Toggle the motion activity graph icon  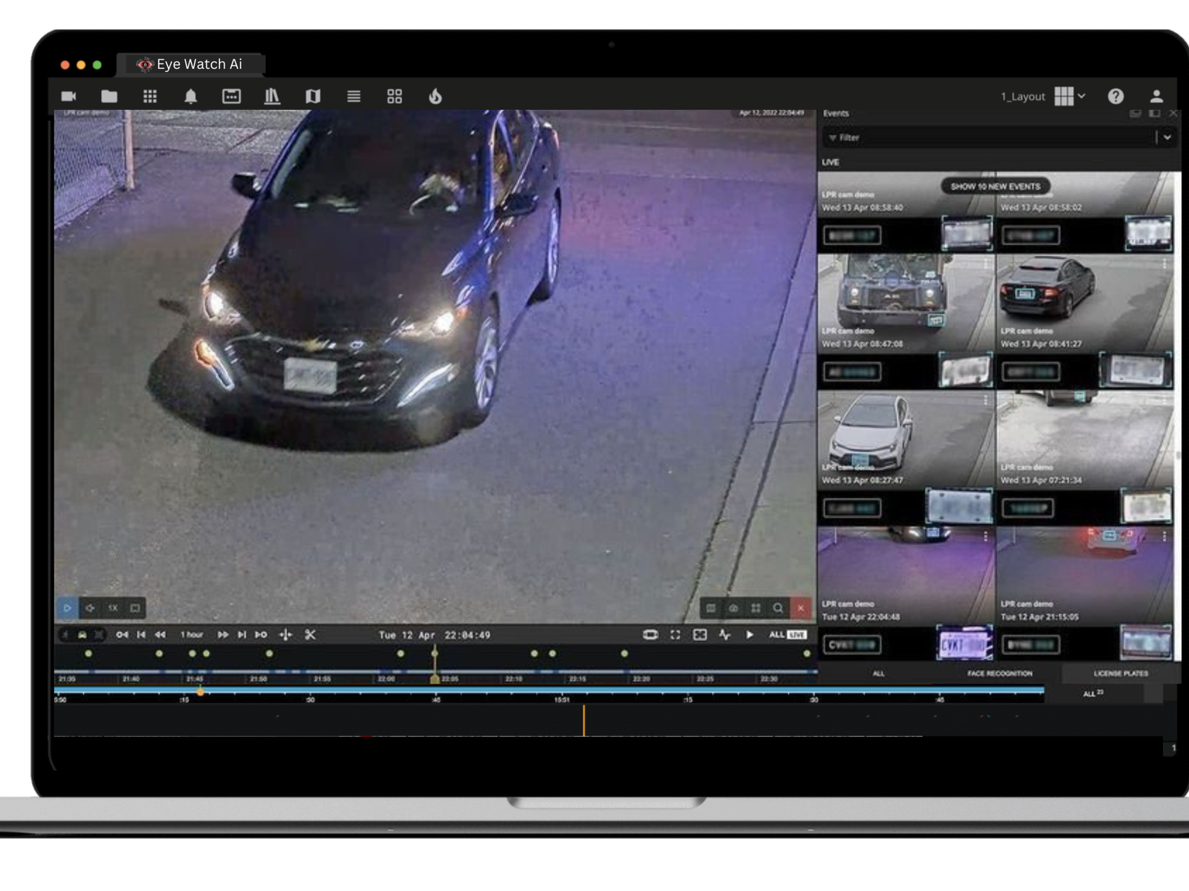pyautogui.click(x=725, y=635)
